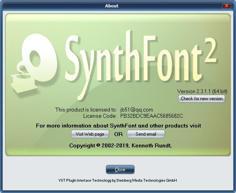Open the Visit Web page button
Screen dimensions: 236x193
point(90,134)
